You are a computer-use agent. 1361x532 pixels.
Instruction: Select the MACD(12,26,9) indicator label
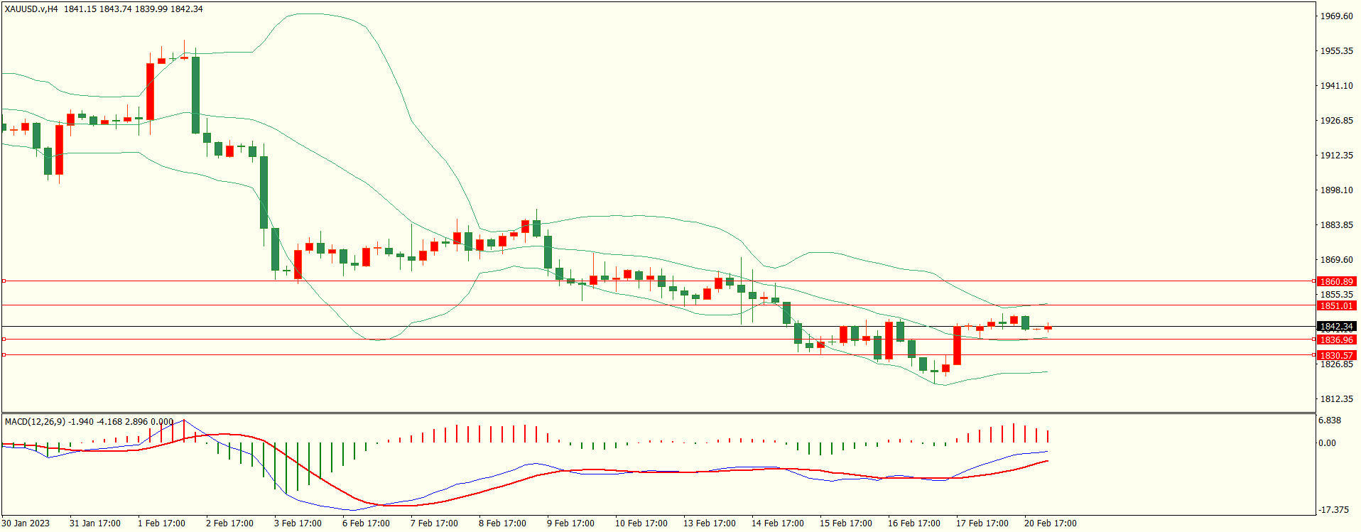coord(35,421)
